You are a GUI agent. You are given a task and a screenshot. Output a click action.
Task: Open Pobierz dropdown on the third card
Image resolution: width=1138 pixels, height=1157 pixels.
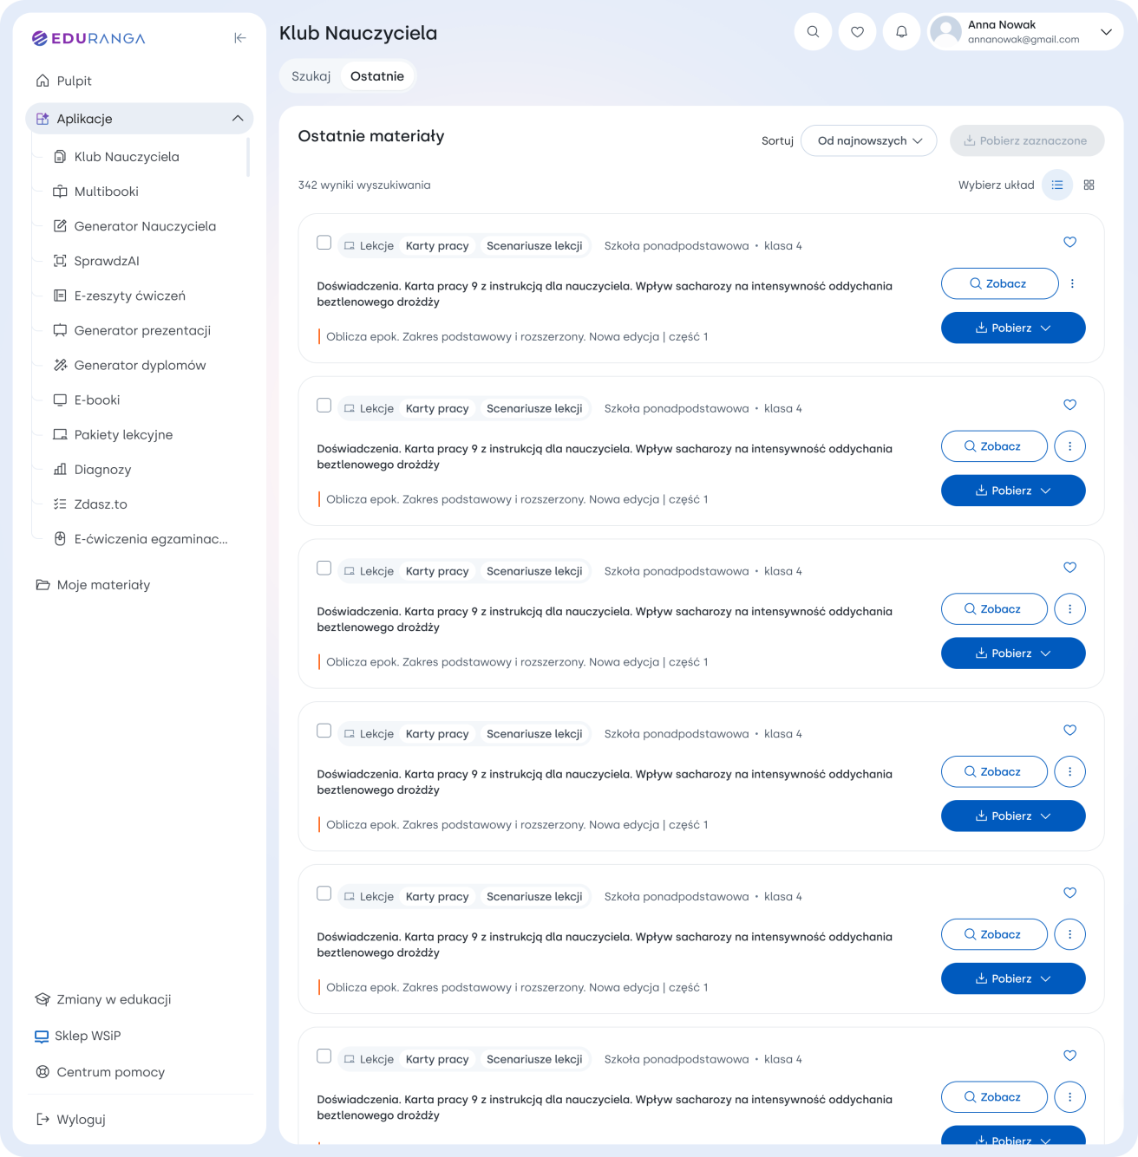(x=1013, y=653)
